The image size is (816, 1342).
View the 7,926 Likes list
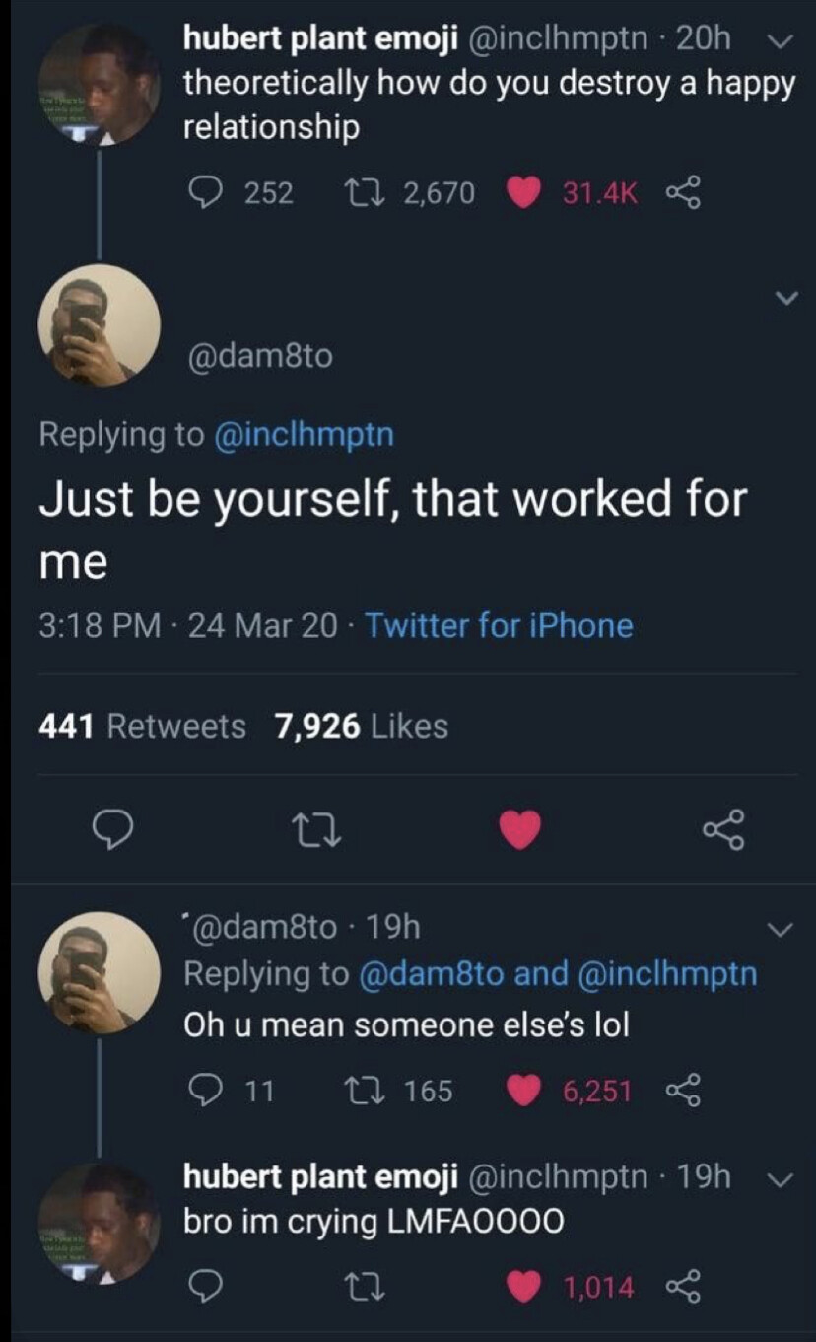pos(362,727)
